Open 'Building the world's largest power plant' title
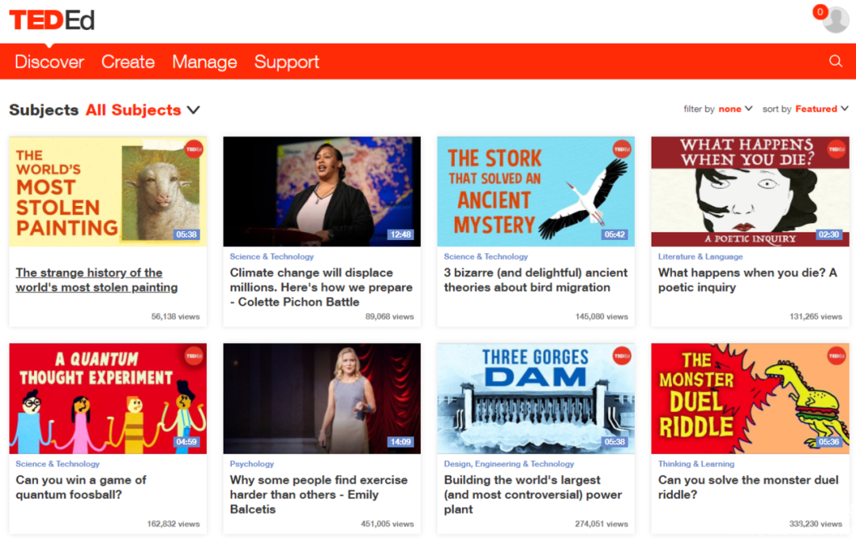Image resolution: width=856 pixels, height=541 pixels. [533, 494]
